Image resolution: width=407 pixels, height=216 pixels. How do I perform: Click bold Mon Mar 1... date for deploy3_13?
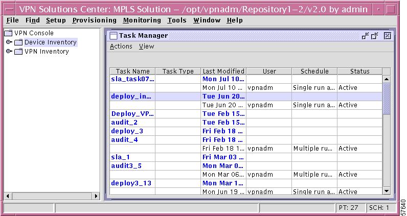pos(223,183)
